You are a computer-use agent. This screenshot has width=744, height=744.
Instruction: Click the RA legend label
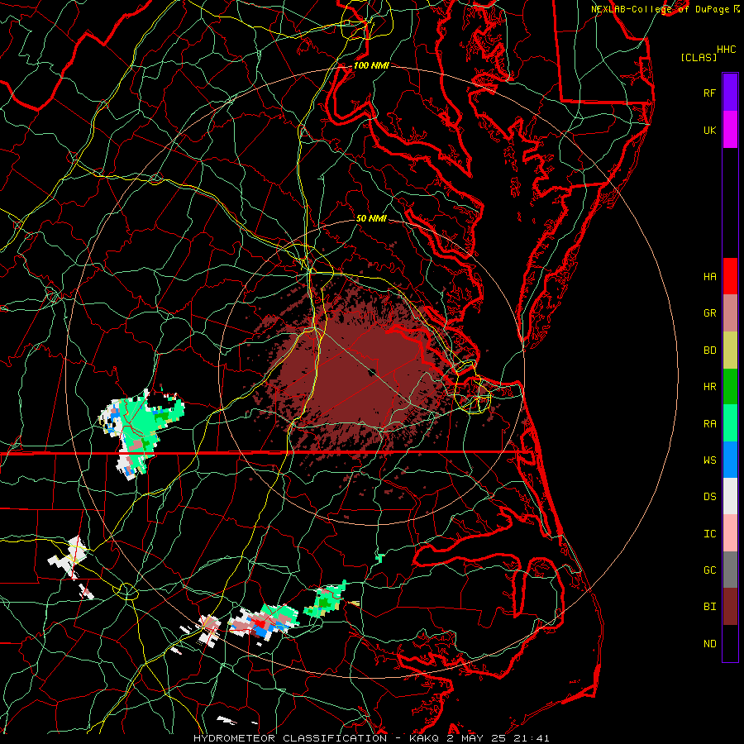click(x=709, y=424)
